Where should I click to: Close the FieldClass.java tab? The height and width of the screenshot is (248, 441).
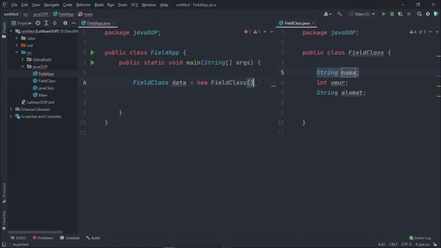[x=313, y=23]
